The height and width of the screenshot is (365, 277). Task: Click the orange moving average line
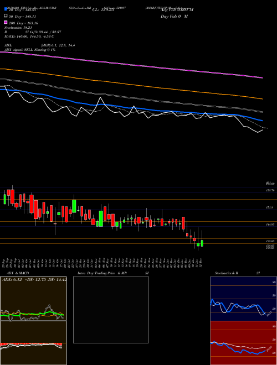point(131,84)
